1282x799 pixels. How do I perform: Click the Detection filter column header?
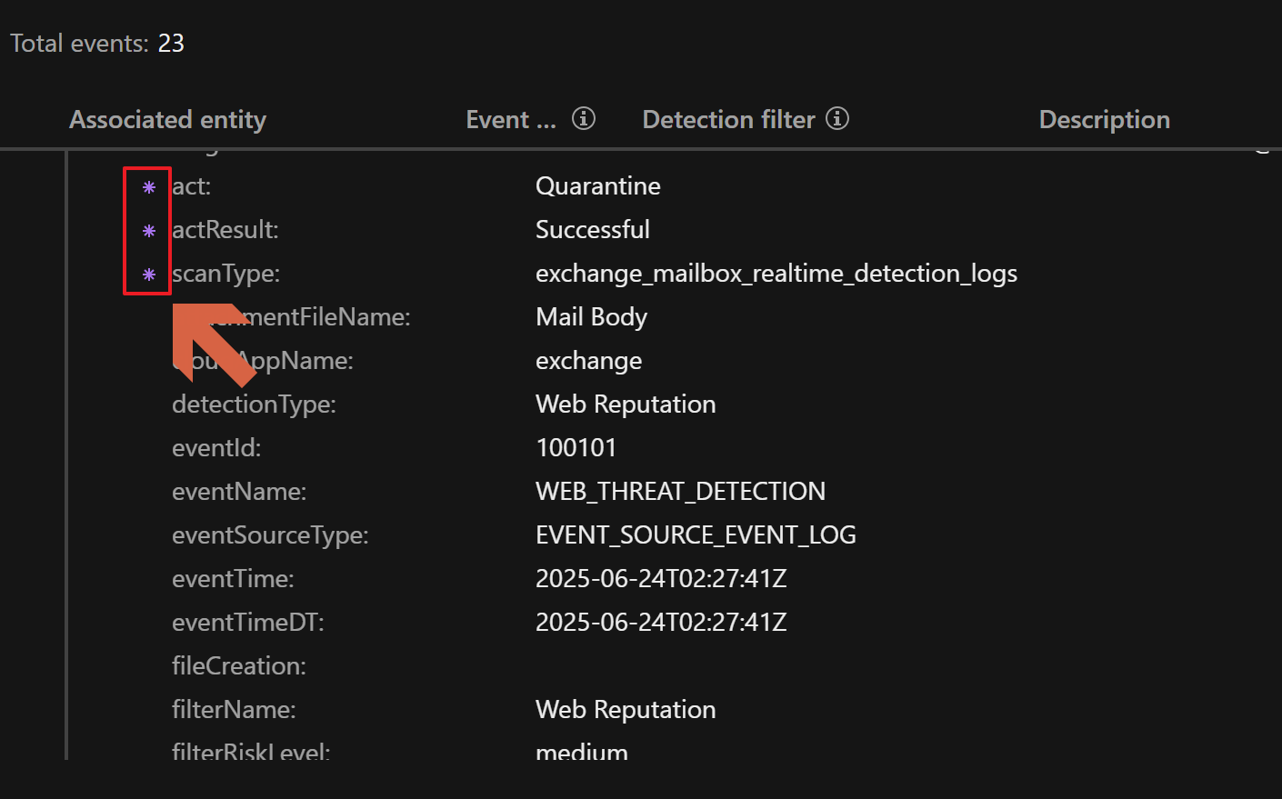click(x=728, y=120)
